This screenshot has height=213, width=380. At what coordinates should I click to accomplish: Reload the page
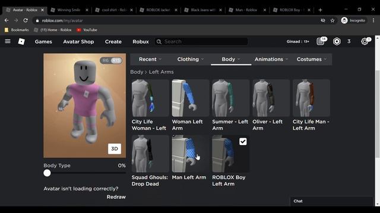tap(26, 21)
